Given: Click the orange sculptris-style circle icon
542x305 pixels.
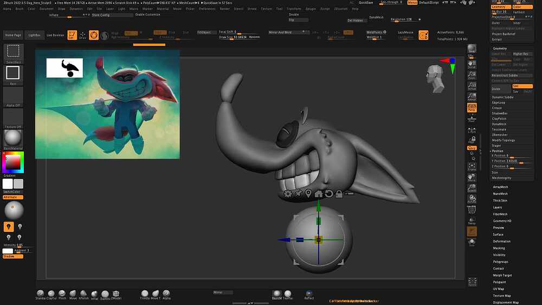Looking at the screenshot, I should click(x=94, y=35).
